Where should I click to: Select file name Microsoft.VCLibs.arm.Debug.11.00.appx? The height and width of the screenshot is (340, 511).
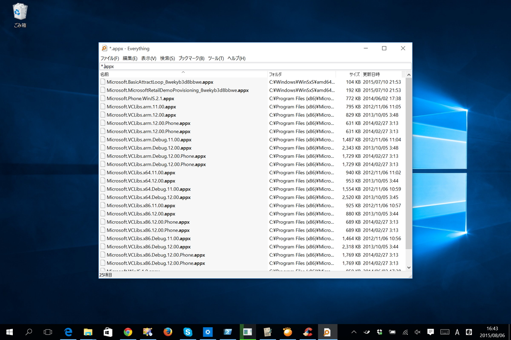pyautogui.click(x=149, y=140)
